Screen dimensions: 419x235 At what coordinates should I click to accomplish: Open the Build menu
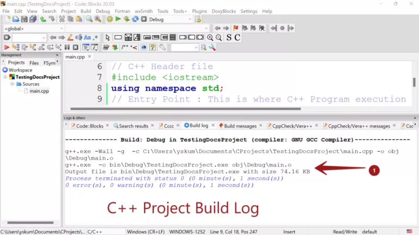coord(86,11)
